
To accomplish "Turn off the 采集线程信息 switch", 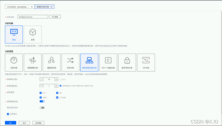I will pyautogui.click(x=42, y=101).
